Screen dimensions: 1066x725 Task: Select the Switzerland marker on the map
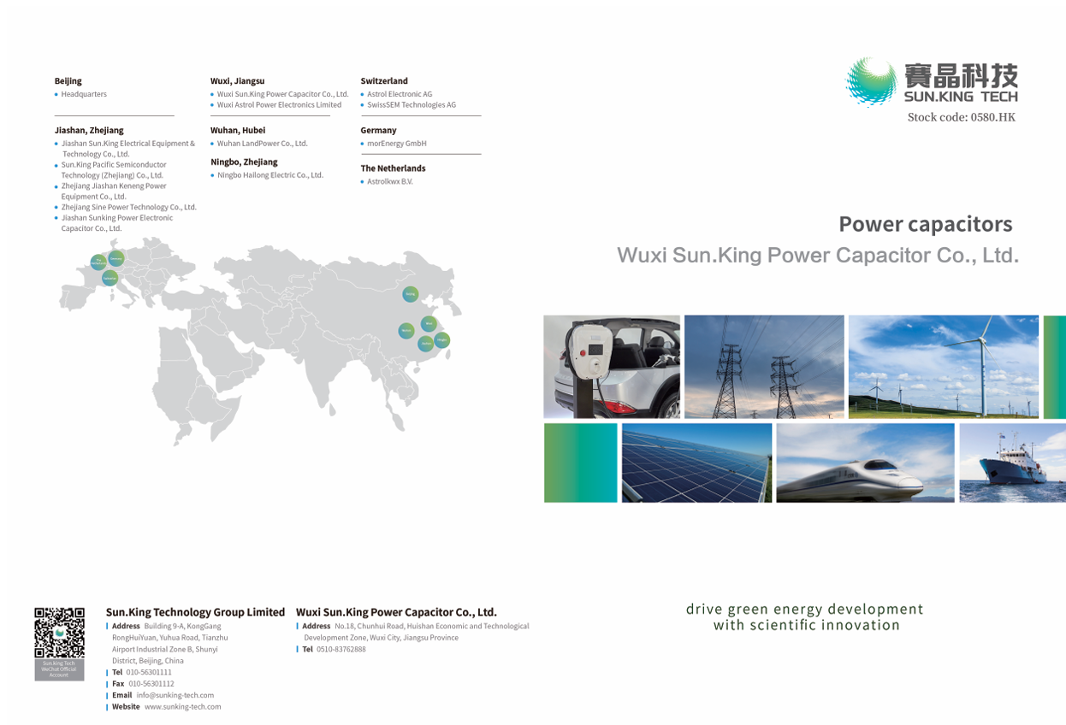pos(110,278)
